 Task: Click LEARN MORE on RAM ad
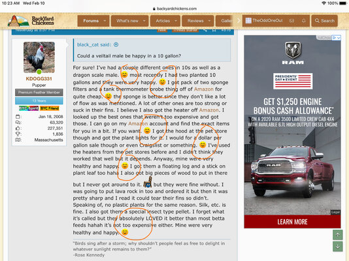tap(292, 222)
